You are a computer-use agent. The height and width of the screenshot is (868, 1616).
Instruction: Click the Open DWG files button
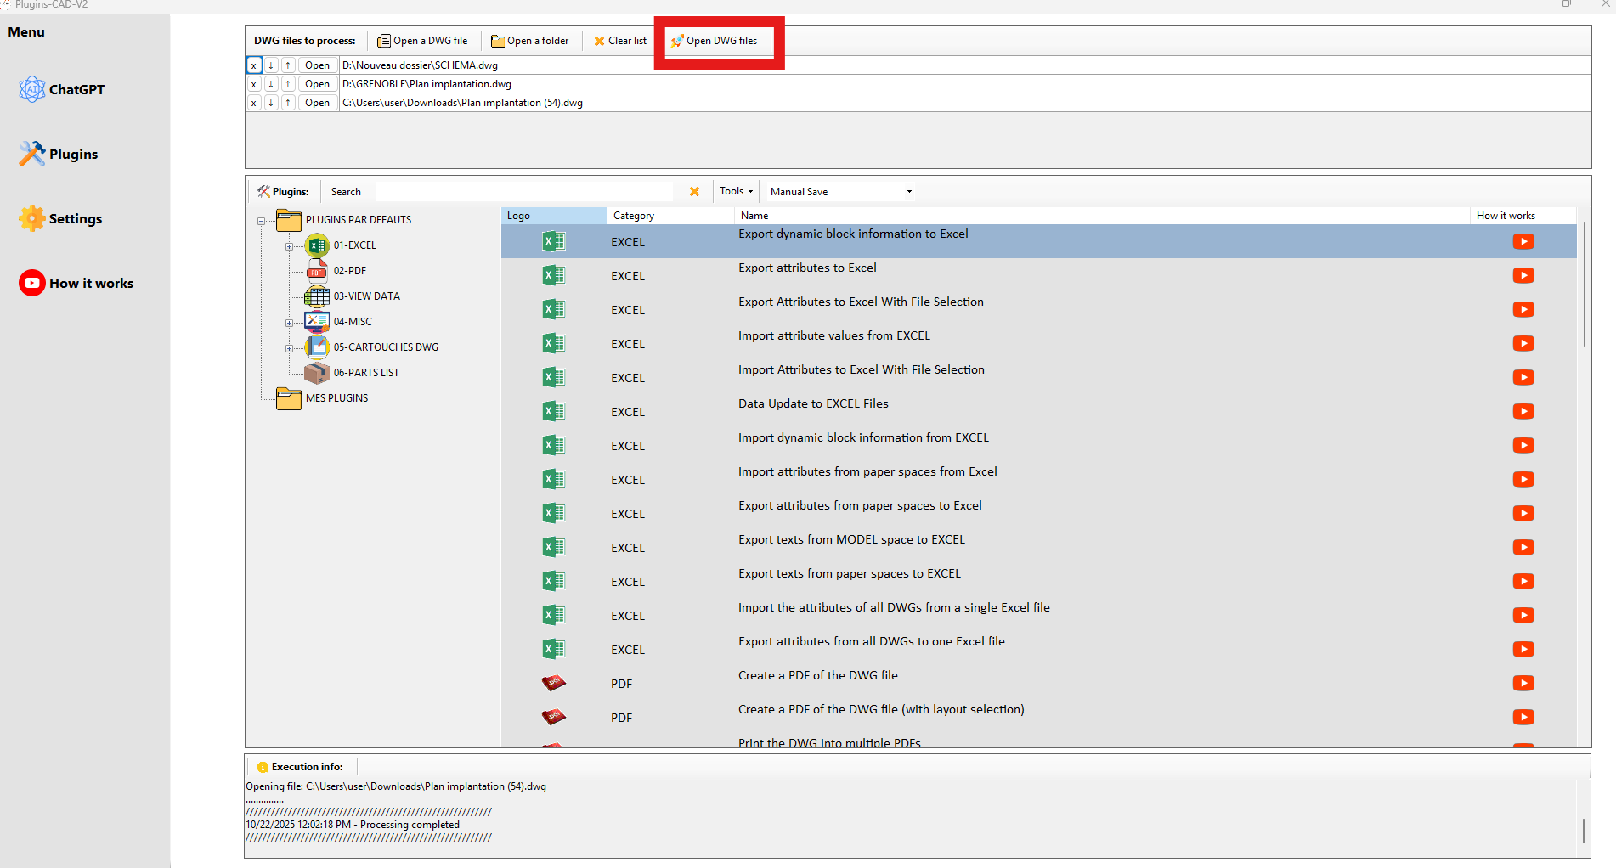click(x=715, y=41)
